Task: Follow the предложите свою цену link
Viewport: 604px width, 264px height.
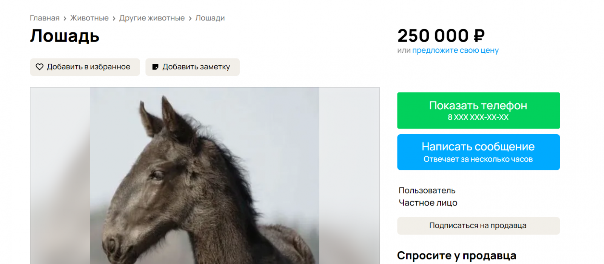Action: tap(455, 50)
